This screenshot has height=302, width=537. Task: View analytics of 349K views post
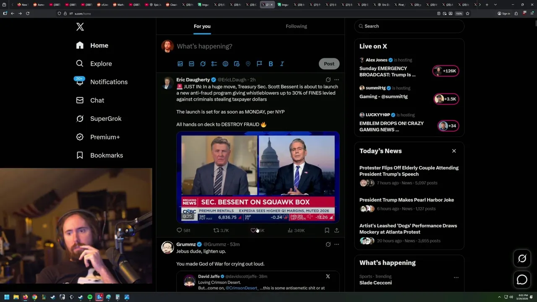pyautogui.click(x=296, y=230)
